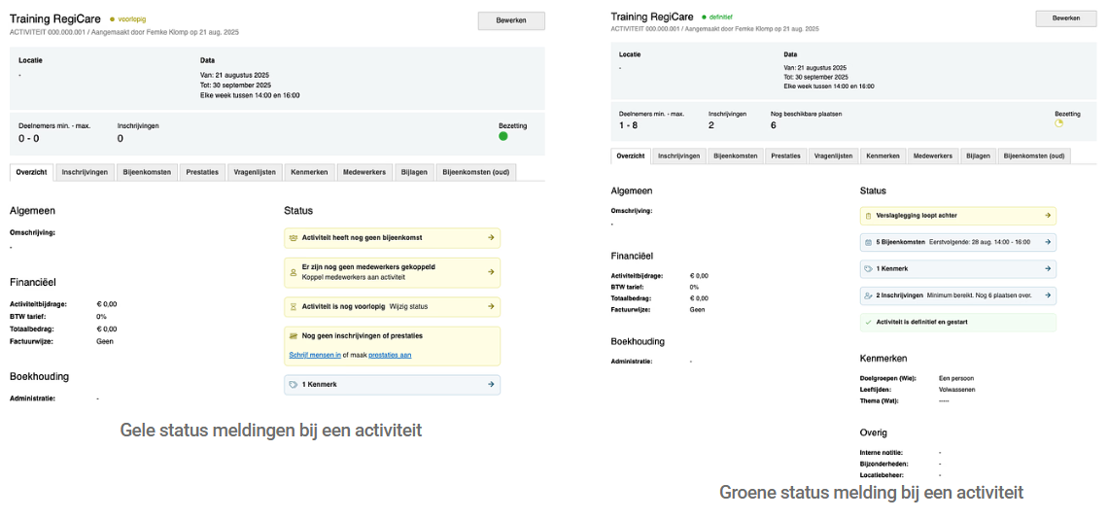Viewport: 1108px width, 519px height.
Task: Open the arrow on 'Verslaglegging loopt achter'
Action: (x=1048, y=216)
